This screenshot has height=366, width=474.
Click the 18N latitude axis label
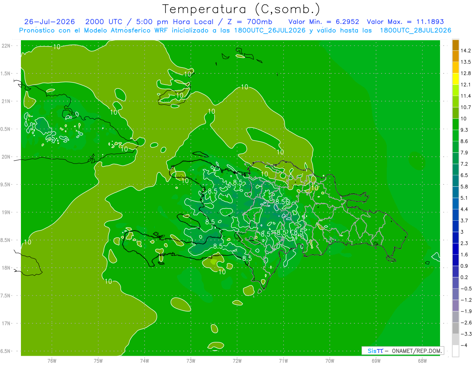point(6,268)
